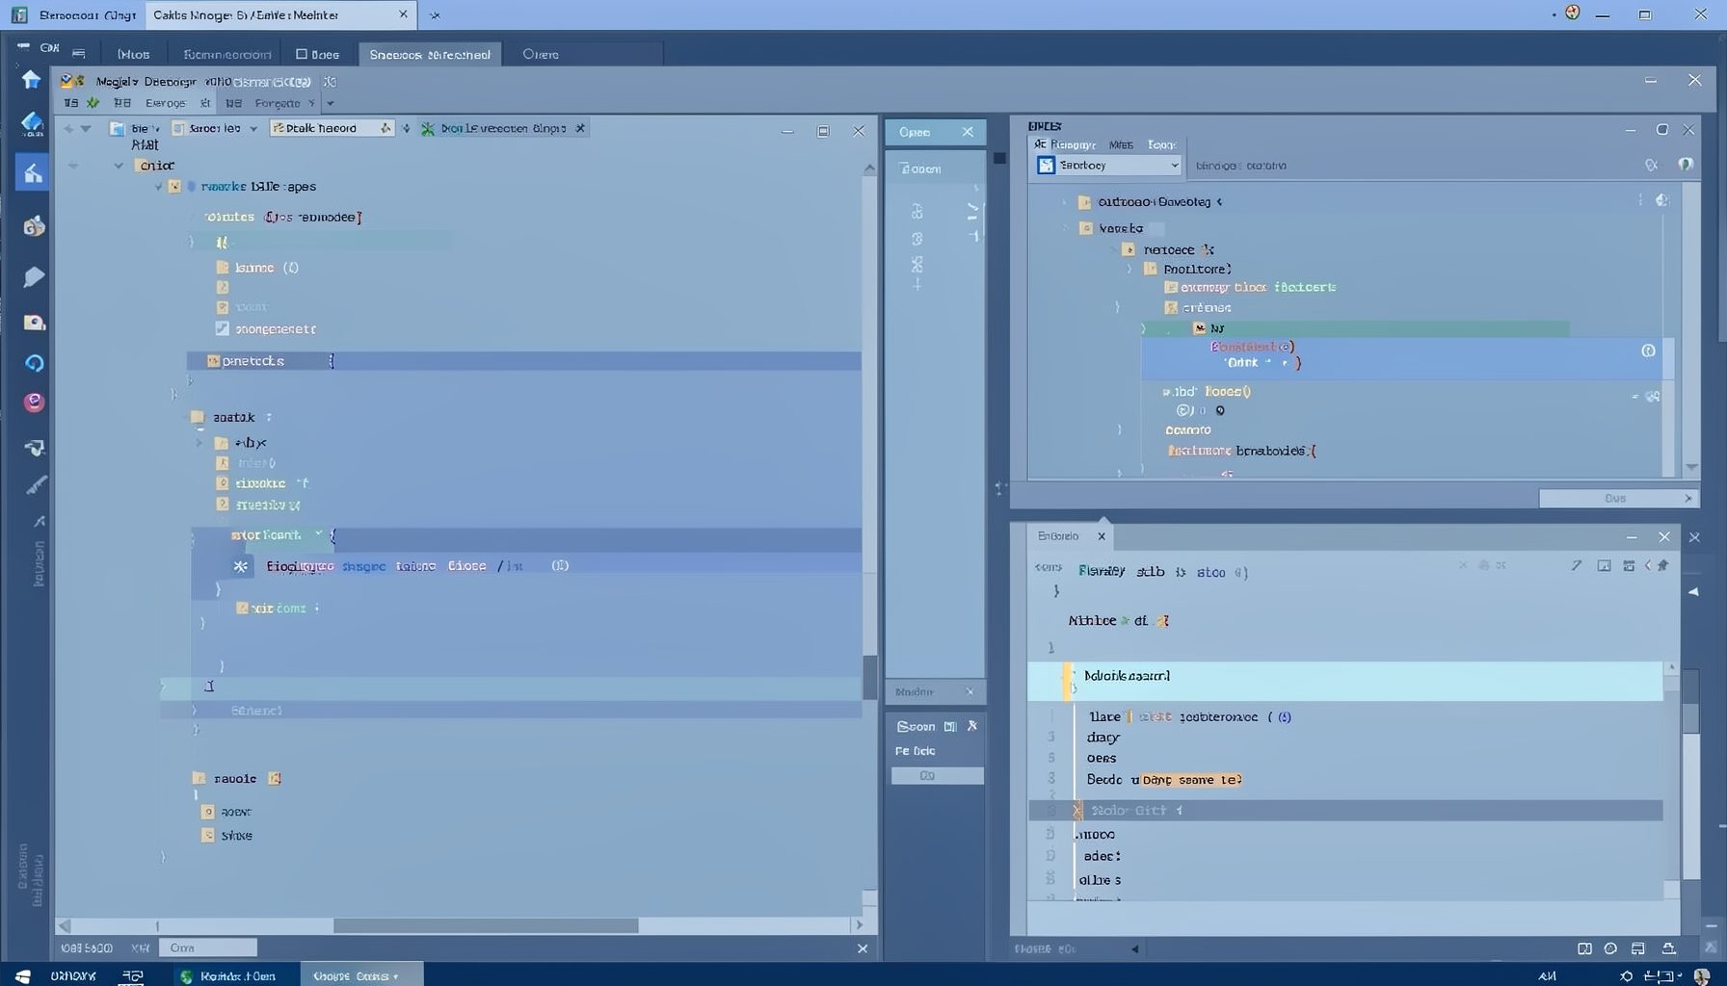The width and height of the screenshot is (1727, 986).
Task: Click the brush icon in left sidebar
Action: [x=36, y=485]
